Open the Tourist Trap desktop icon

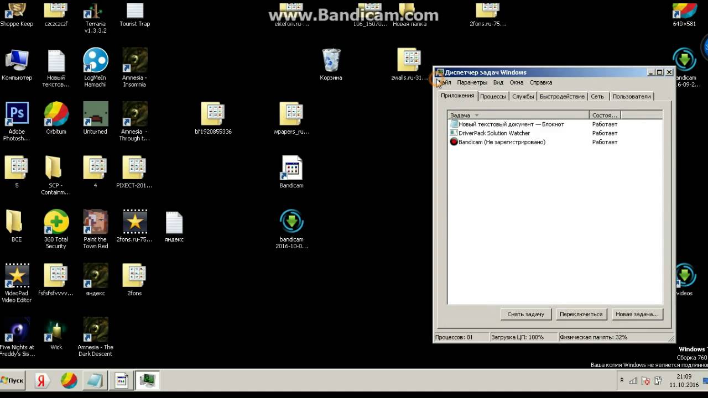click(x=134, y=15)
